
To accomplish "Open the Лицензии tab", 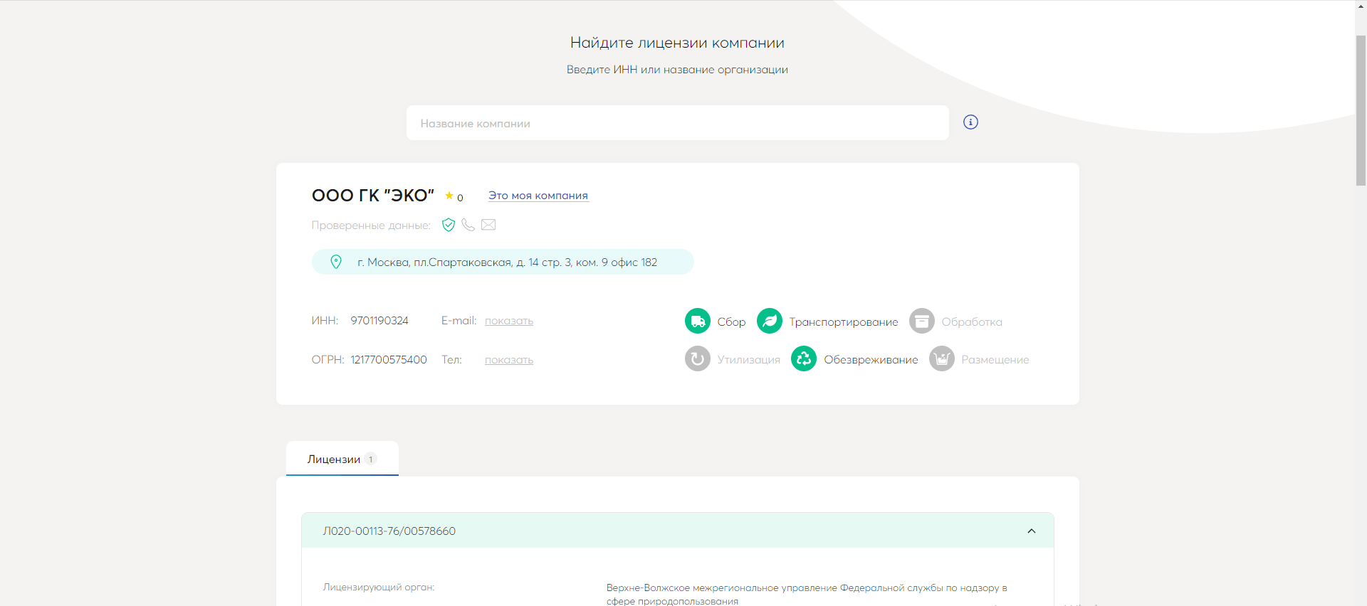I will [x=342, y=459].
